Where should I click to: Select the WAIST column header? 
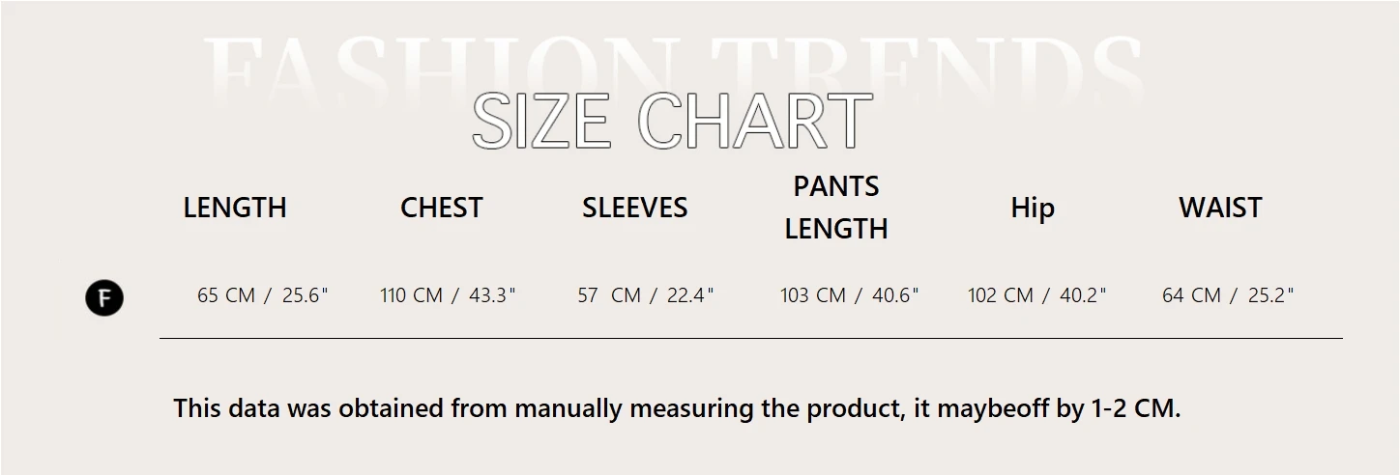point(1220,208)
